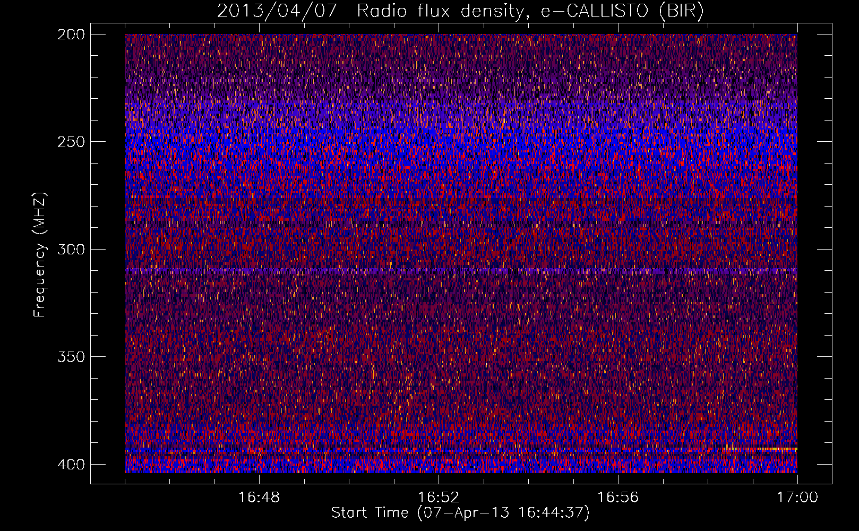Click the '16:52' time tick label

[439, 498]
